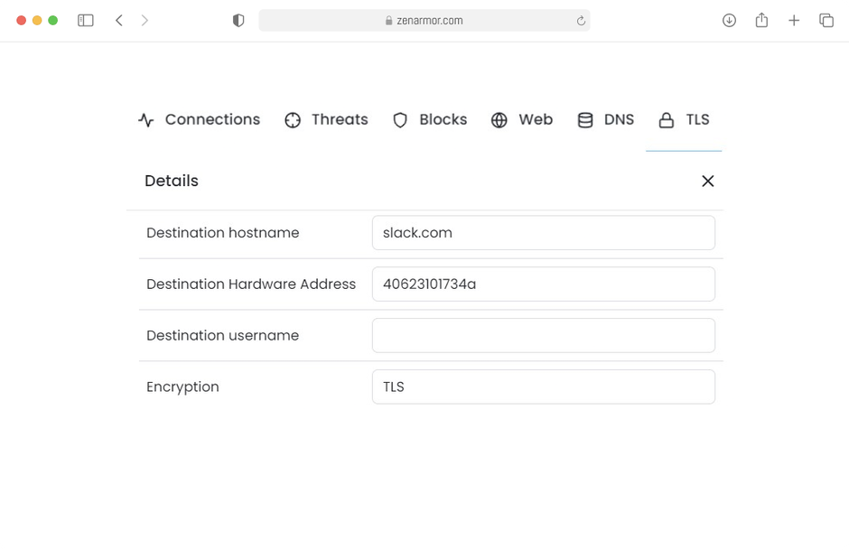The image size is (849, 550).
Task: Open the Downloads icon in the toolbar
Action: [729, 20]
